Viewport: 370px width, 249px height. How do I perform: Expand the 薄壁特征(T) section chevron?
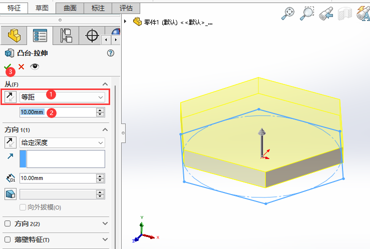point(105,239)
